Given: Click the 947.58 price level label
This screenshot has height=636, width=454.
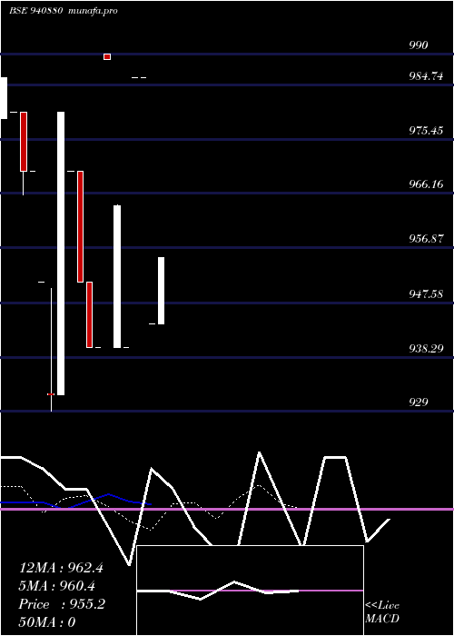Looking at the screenshot, I should click(426, 293).
